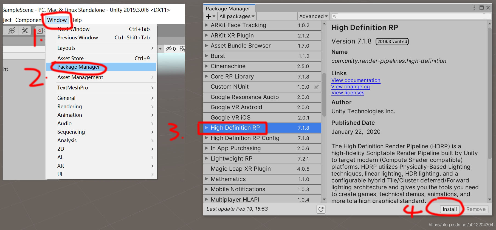Open Asset Management submenu
Image resolution: width=496 pixels, height=230 pixels.
coord(101,77)
